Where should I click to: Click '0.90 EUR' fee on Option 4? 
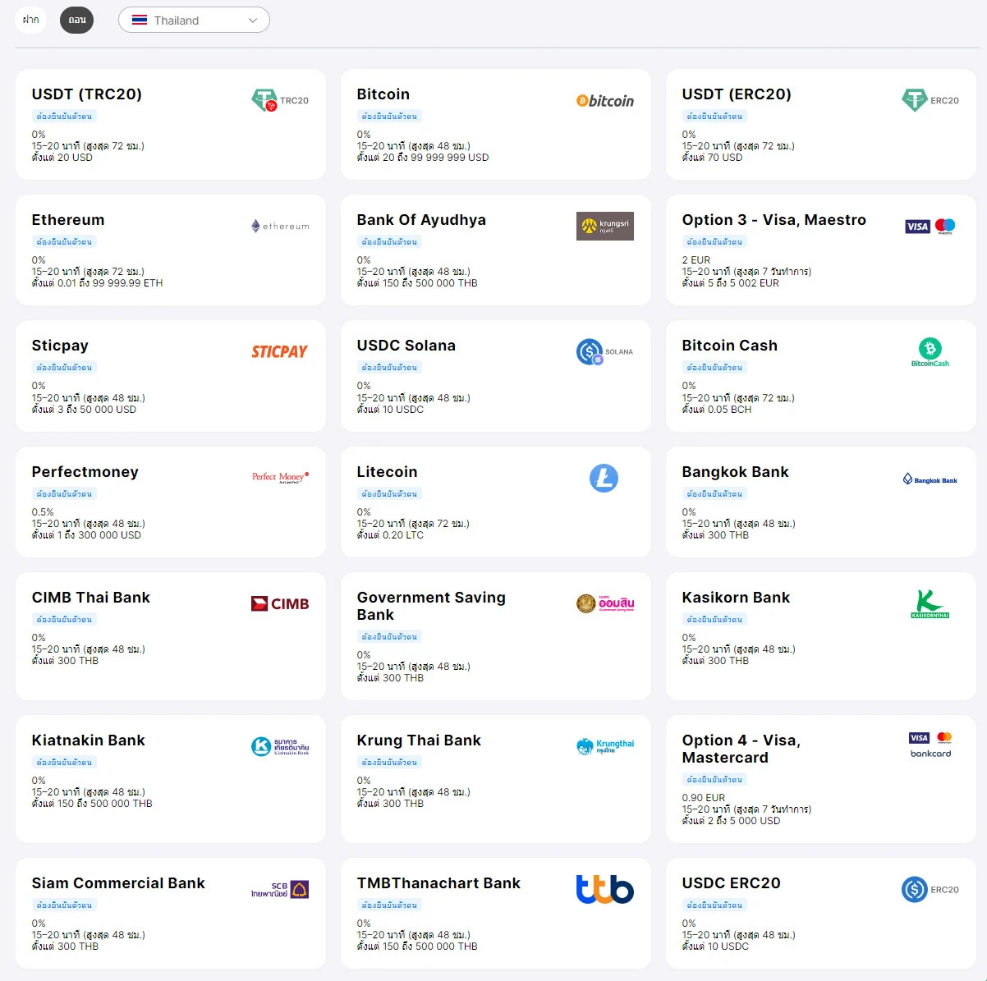point(704,798)
